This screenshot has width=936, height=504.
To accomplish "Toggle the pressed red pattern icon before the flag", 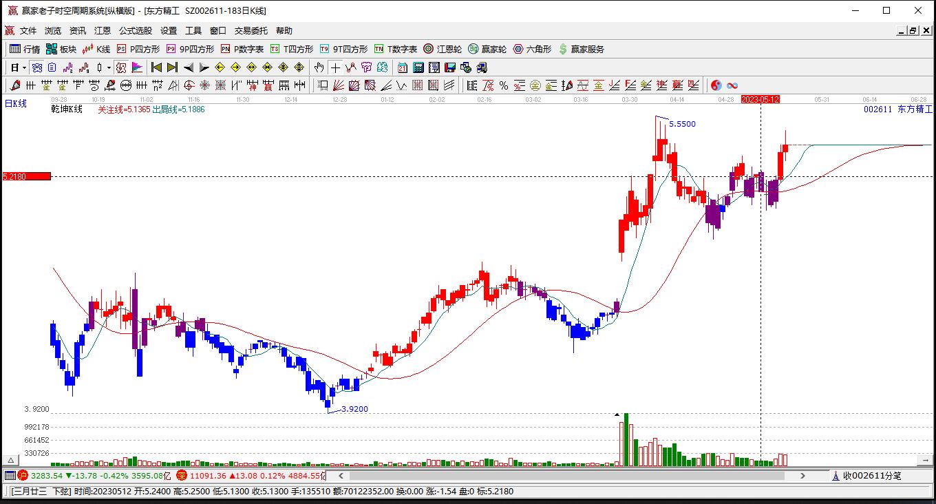I will (120, 67).
